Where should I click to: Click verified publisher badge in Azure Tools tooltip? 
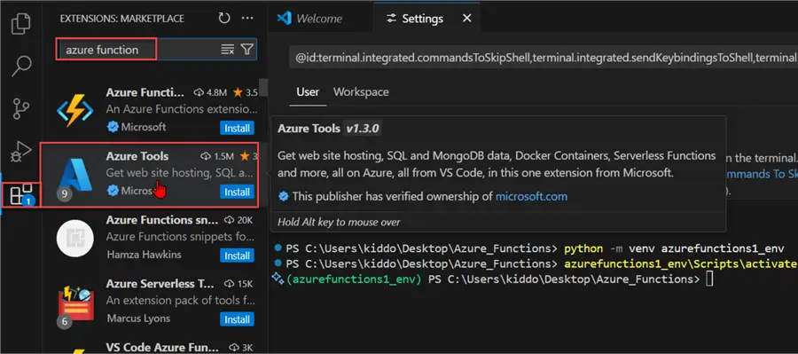click(284, 196)
